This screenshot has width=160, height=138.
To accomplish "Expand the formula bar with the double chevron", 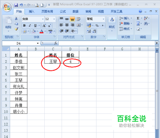I will point(156,43).
